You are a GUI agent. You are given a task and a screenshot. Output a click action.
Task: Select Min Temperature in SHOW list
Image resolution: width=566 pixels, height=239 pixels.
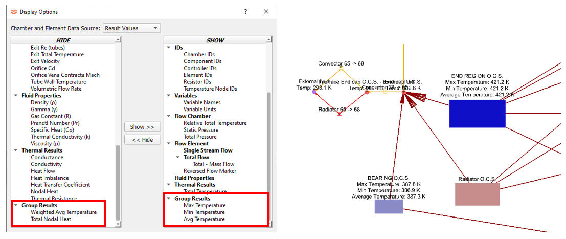click(x=204, y=212)
